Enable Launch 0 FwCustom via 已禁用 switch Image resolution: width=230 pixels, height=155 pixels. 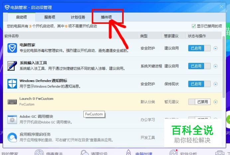(199, 102)
